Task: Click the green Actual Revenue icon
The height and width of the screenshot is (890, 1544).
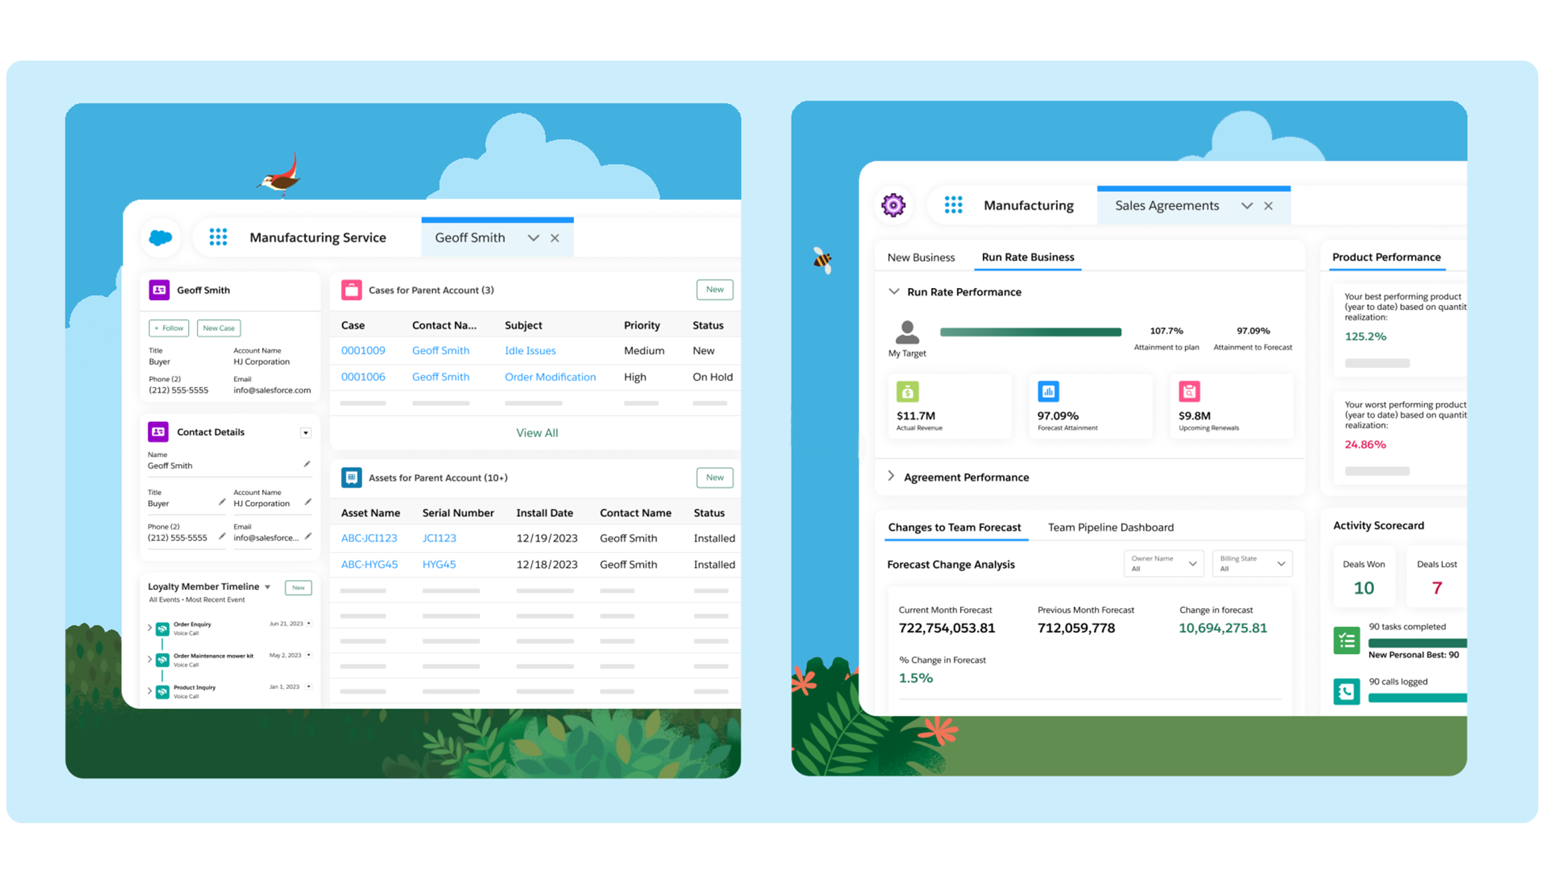Action: tap(907, 391)
